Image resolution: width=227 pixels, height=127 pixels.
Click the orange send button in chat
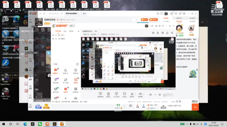(195, 107)
